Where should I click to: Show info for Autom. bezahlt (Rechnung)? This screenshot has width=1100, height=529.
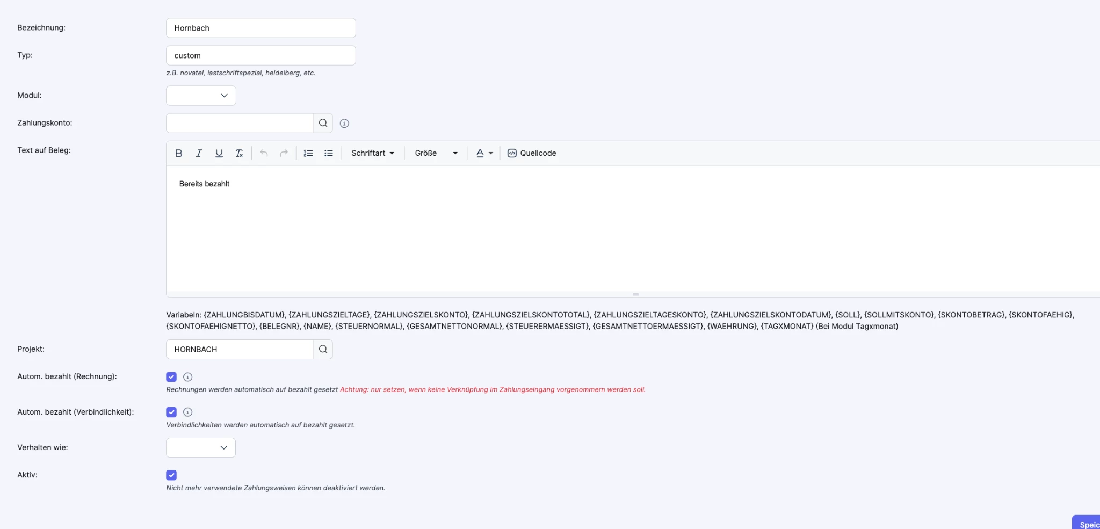[187, 377]
